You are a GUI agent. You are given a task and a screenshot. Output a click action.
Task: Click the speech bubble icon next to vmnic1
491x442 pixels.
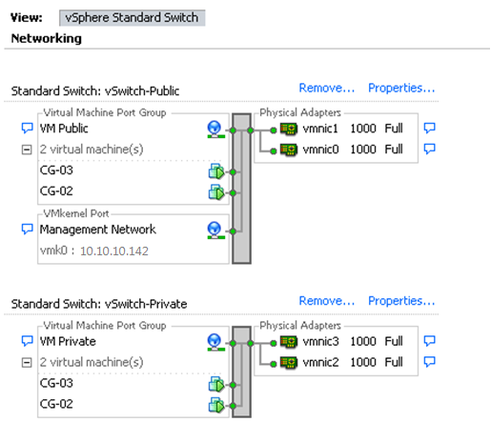point(429,128)
